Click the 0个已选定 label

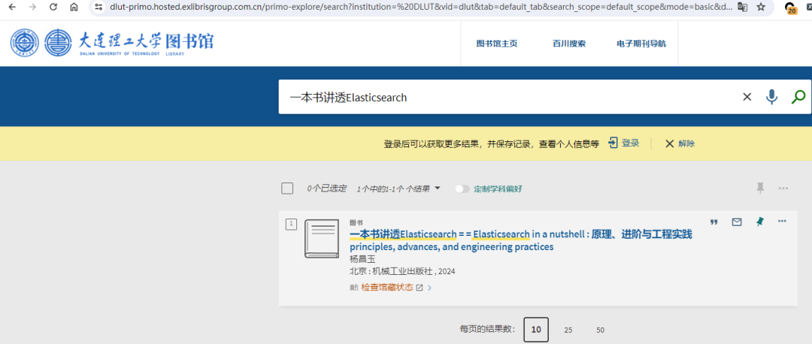(x=326, y=189)
